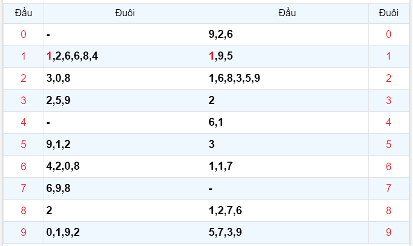Click the cell containing 2,5,9
Viewport: 413px width, 246px height.
(58, 100)
